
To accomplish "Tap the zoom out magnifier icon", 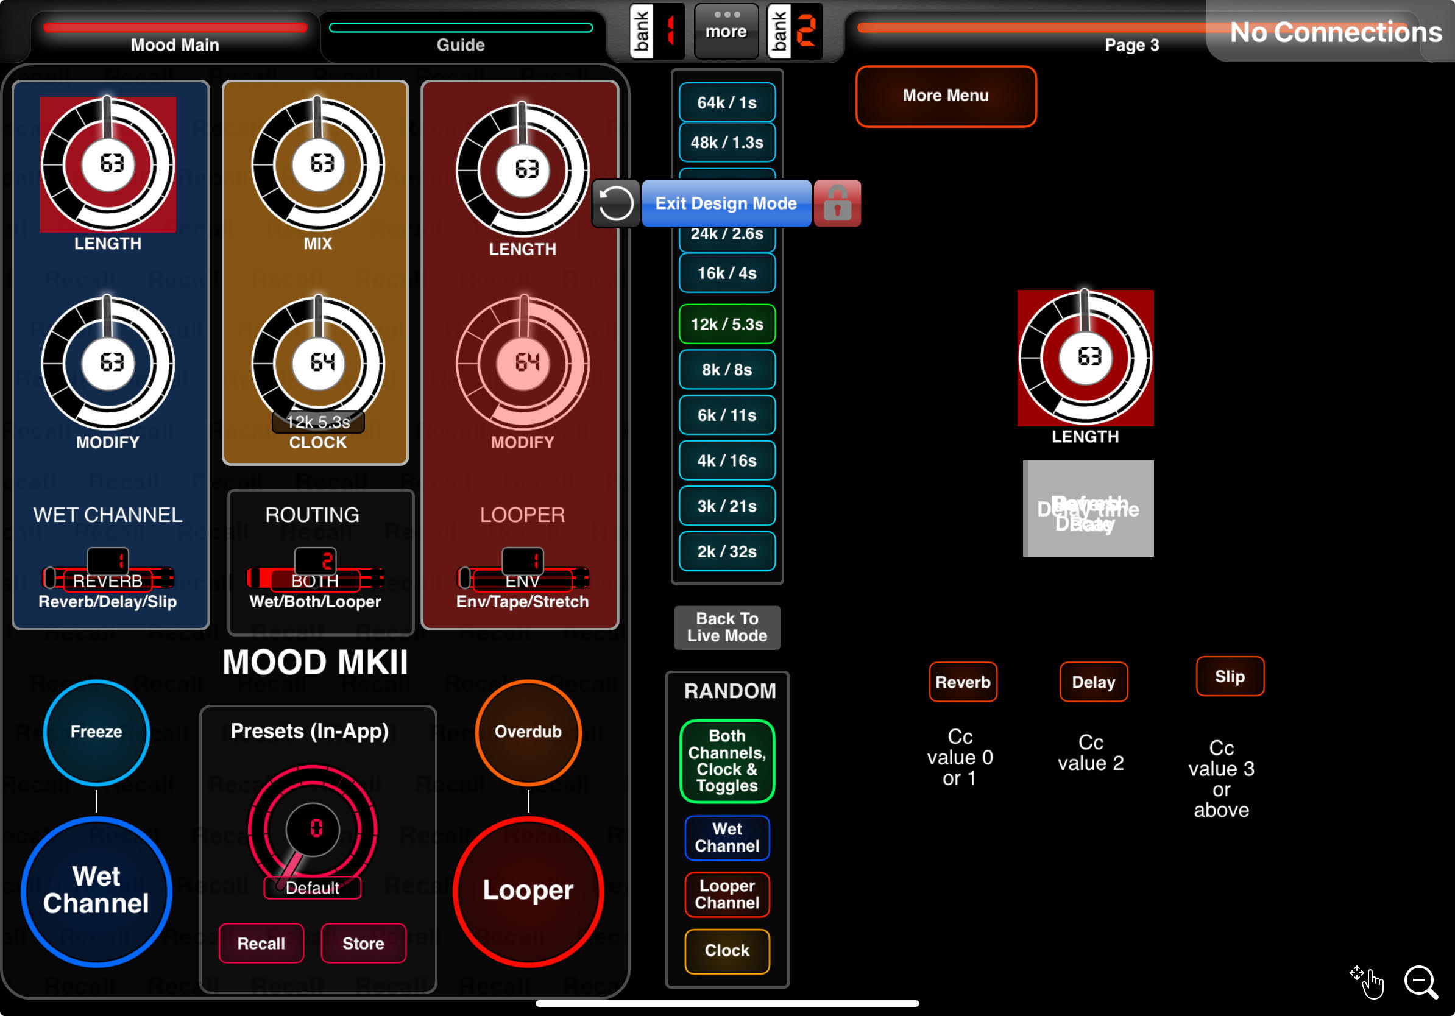I will 1421,982.
